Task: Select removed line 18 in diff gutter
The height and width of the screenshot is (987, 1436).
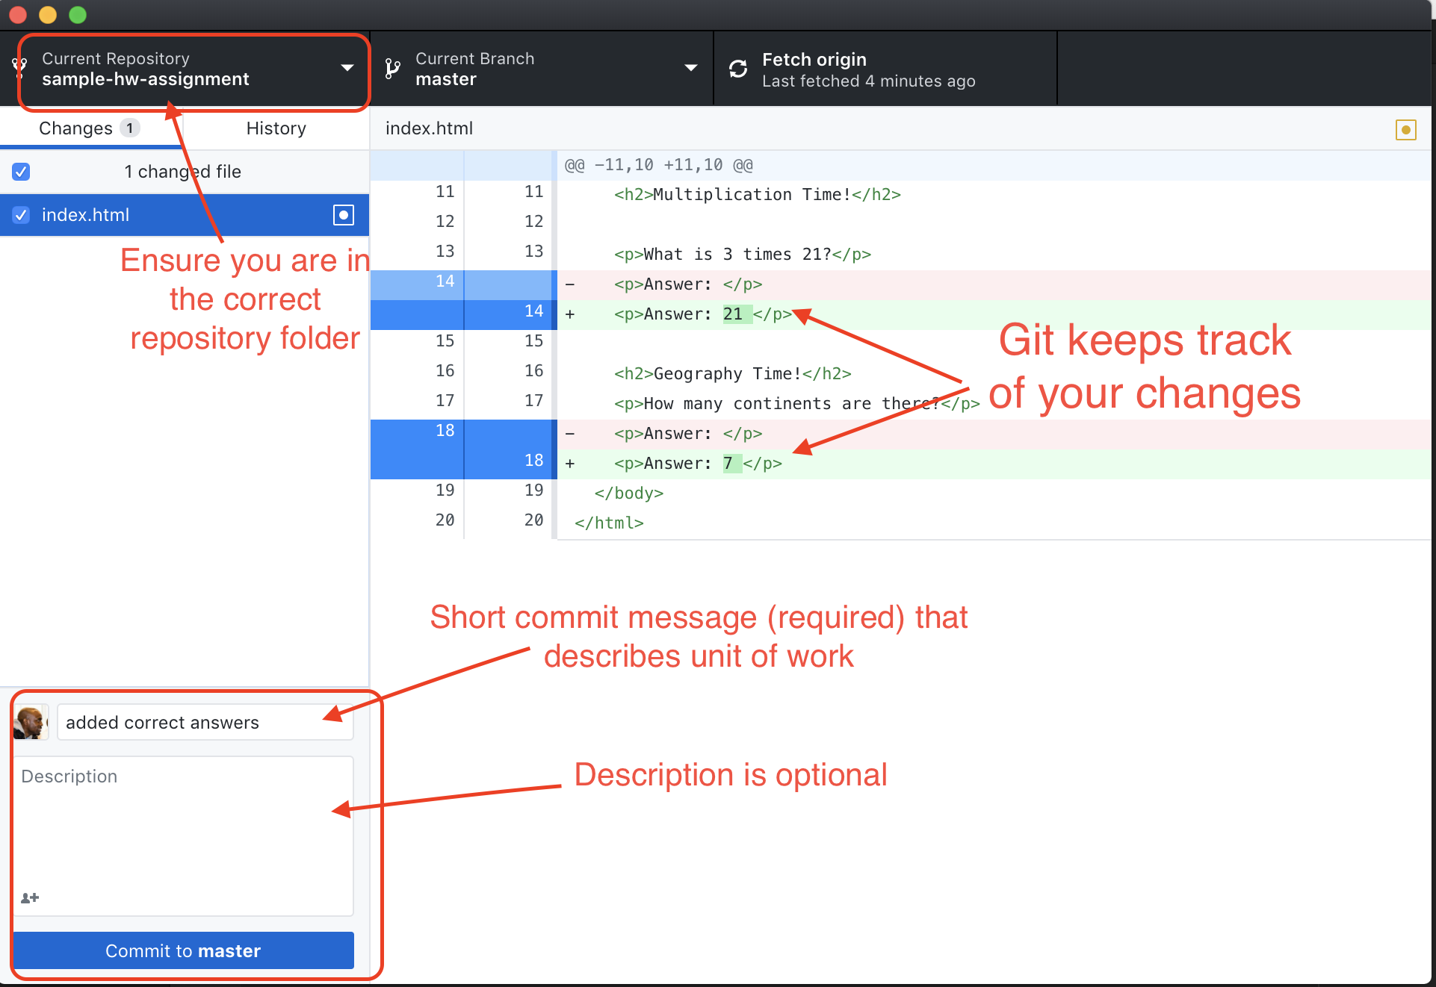Action: pos(463,434)
